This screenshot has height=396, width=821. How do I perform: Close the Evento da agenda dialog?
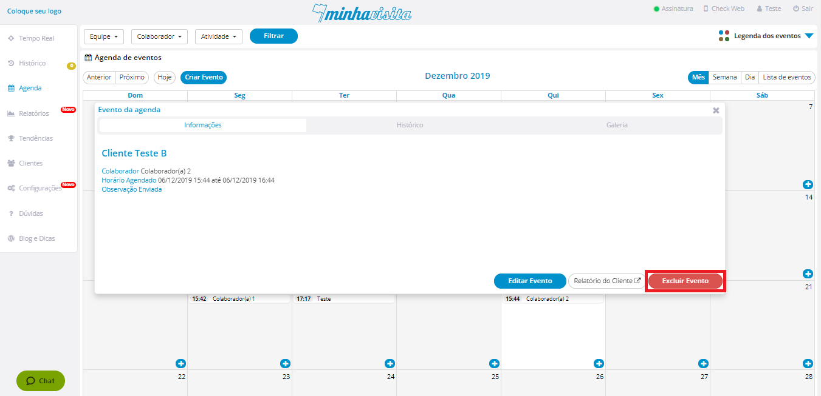pos(716,110)
